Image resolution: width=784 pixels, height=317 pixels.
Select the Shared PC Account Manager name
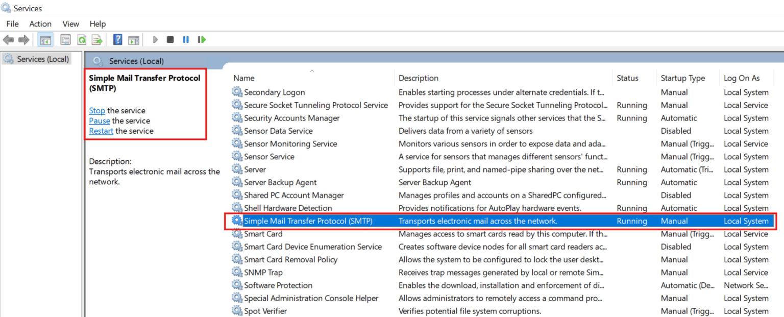294,195
